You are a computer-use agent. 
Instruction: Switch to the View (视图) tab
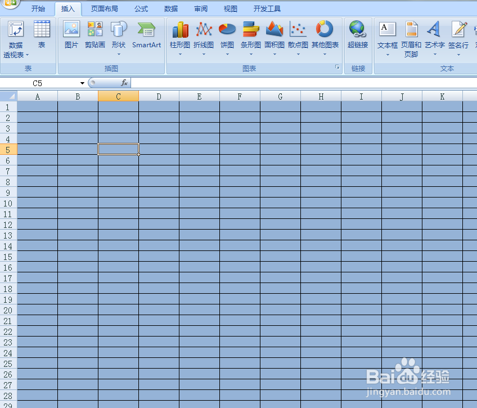point(230,9)
